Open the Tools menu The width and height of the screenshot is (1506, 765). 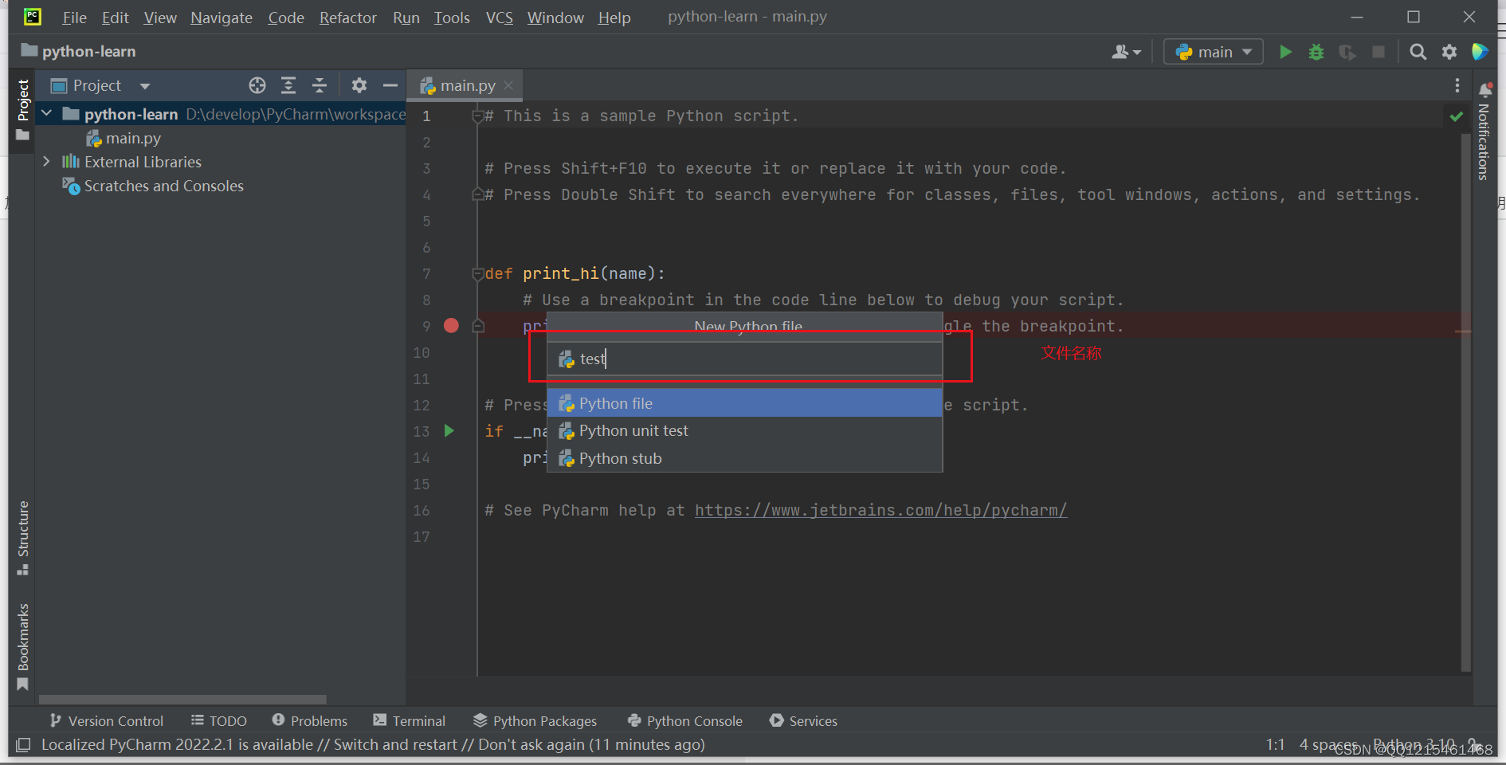click(x=452, y=18)
